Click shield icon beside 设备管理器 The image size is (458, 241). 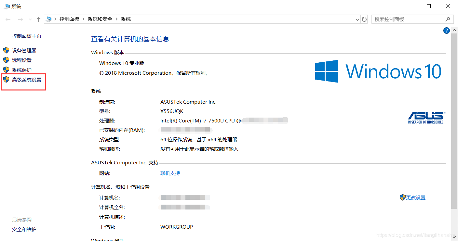(6, 50)
